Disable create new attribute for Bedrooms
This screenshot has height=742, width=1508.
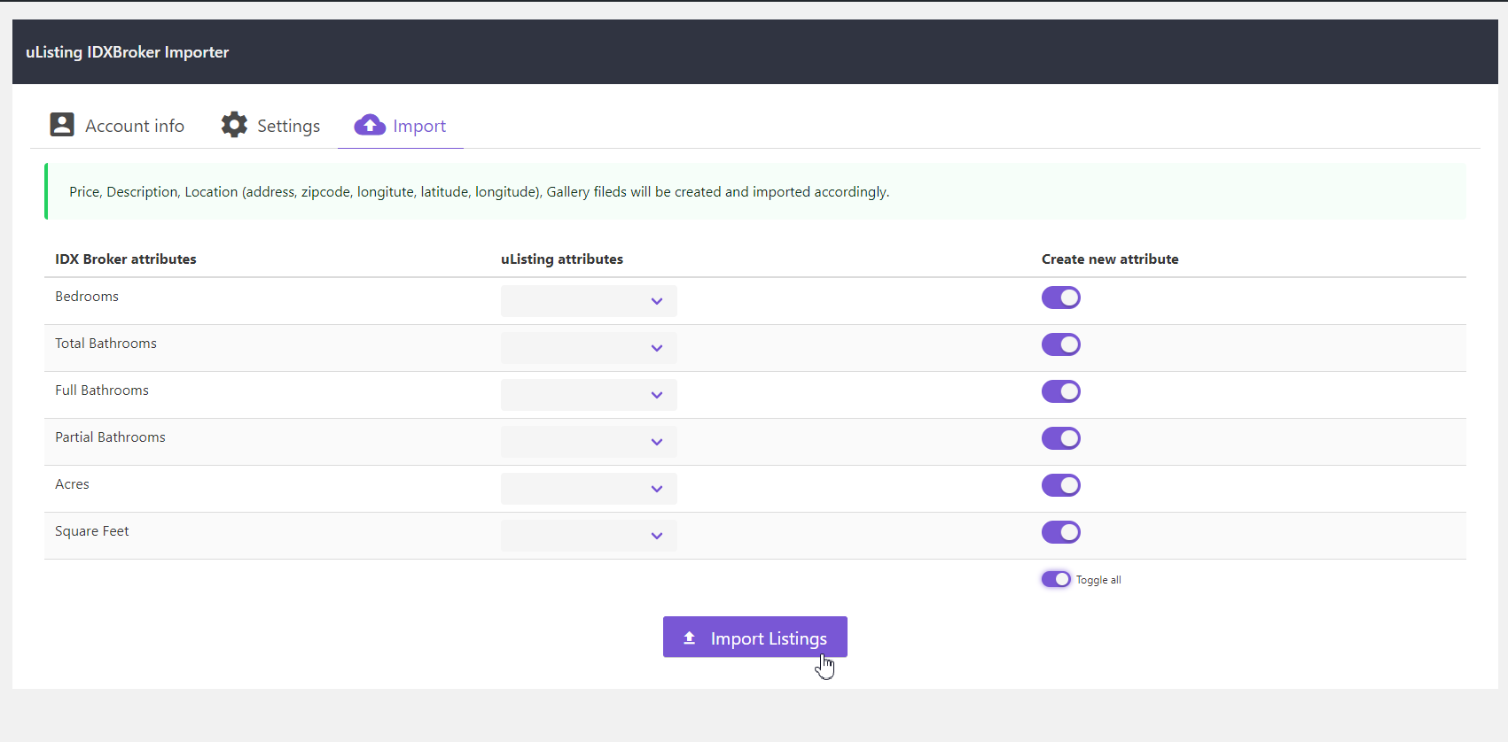(1060, 298)
